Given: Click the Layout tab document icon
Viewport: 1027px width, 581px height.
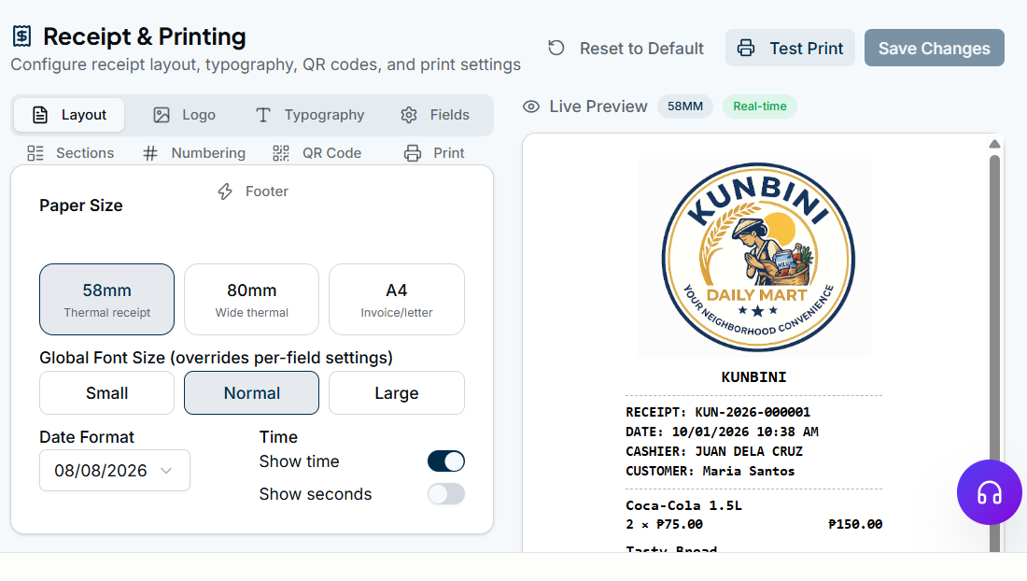Looking at the screenshot, I should [40, 115].
